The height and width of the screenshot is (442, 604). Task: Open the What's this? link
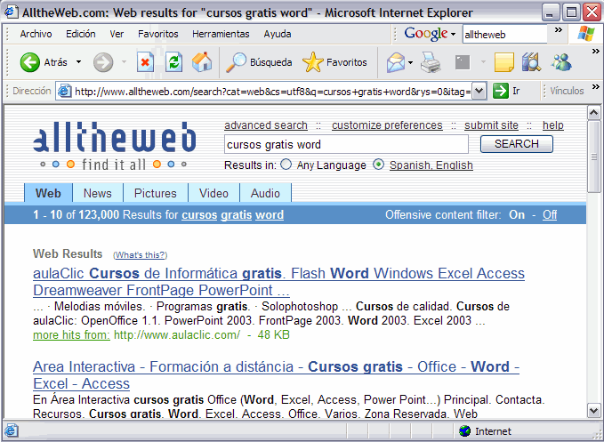141,255
